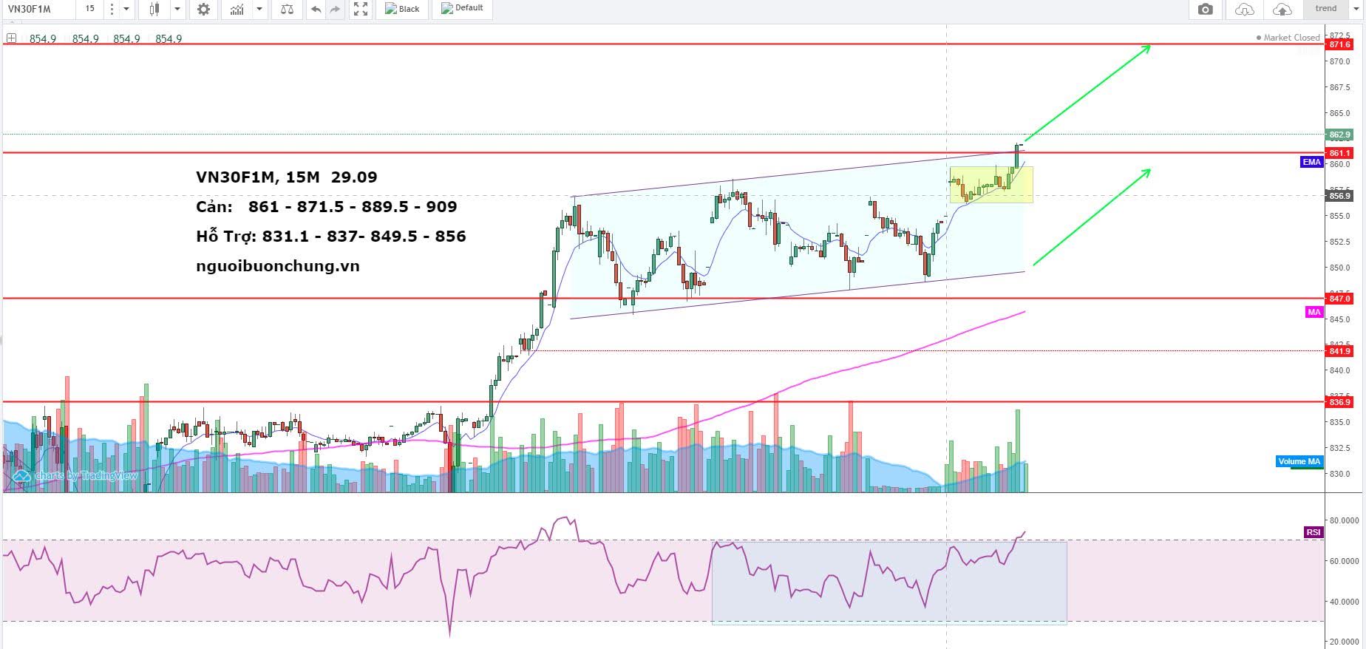This screenshot has height=649, width=1366.
Task: Open the interval three-dots menu
Action: click(x=111, y=9)
